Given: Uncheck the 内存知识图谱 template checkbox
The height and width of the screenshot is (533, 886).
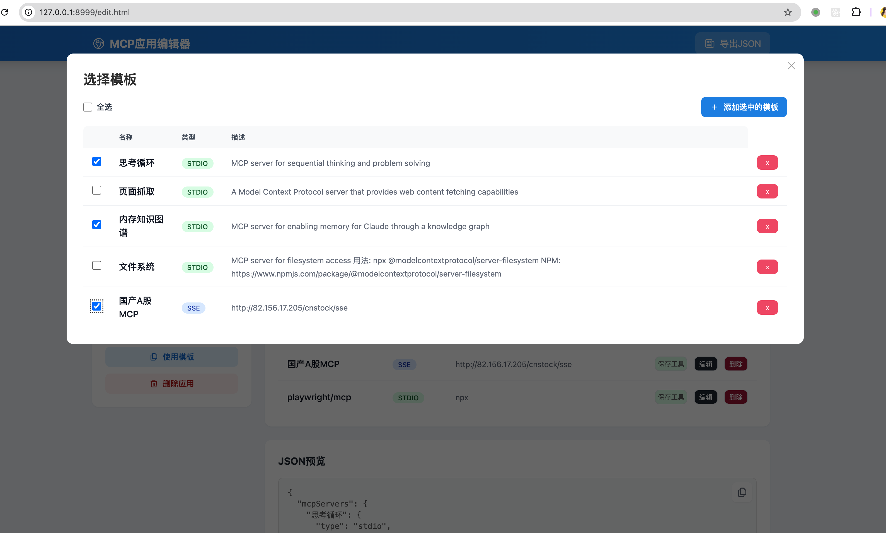Looking at the screenshot, I should point(97,225).
